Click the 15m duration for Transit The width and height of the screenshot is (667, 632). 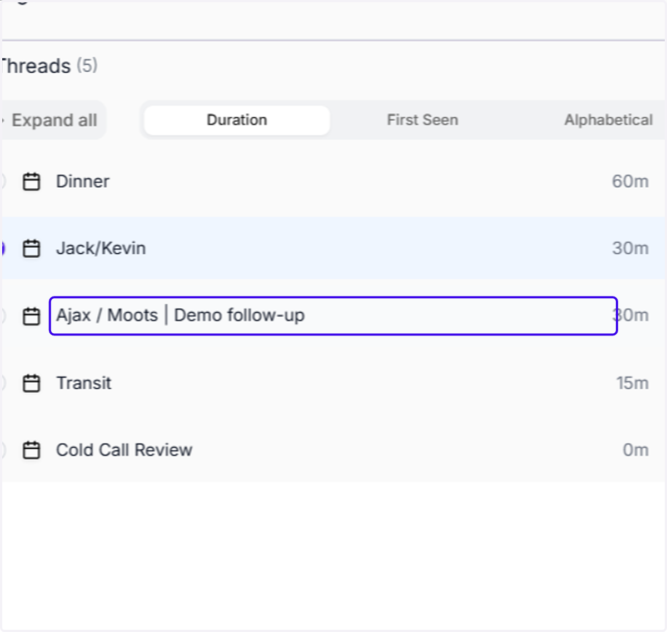click(x=632, y=383)
